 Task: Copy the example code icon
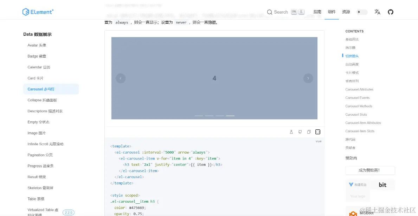pyautogui.click(x=309, y=132)
